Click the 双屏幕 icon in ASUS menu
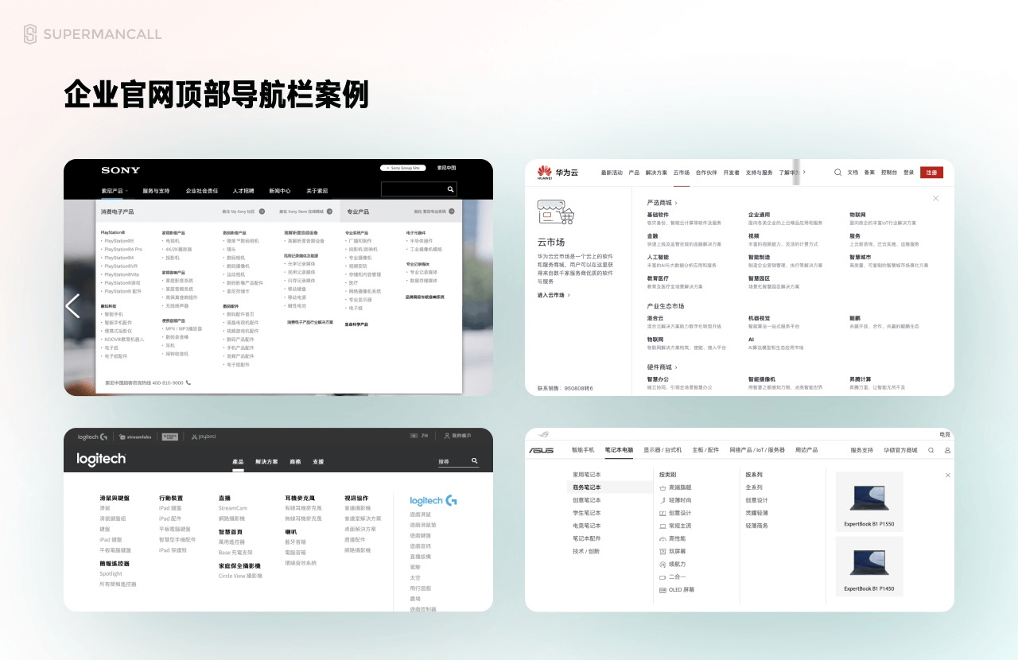This screenshot has width=1018, height=660. [x=662, y=551]
